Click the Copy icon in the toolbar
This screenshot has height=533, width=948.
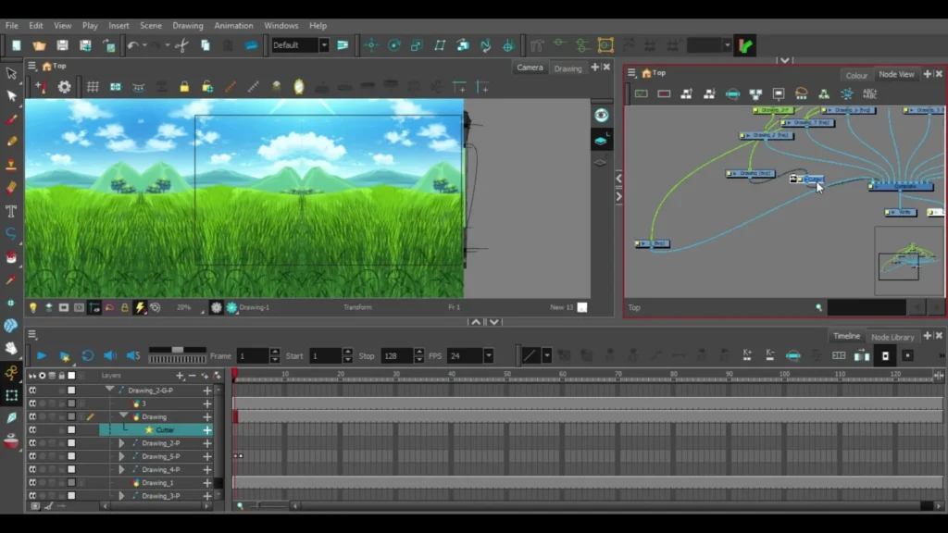[x=205, y=45]
